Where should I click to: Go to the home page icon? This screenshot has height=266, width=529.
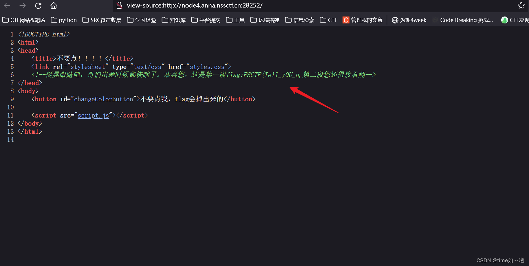click(x=54, y=5)
